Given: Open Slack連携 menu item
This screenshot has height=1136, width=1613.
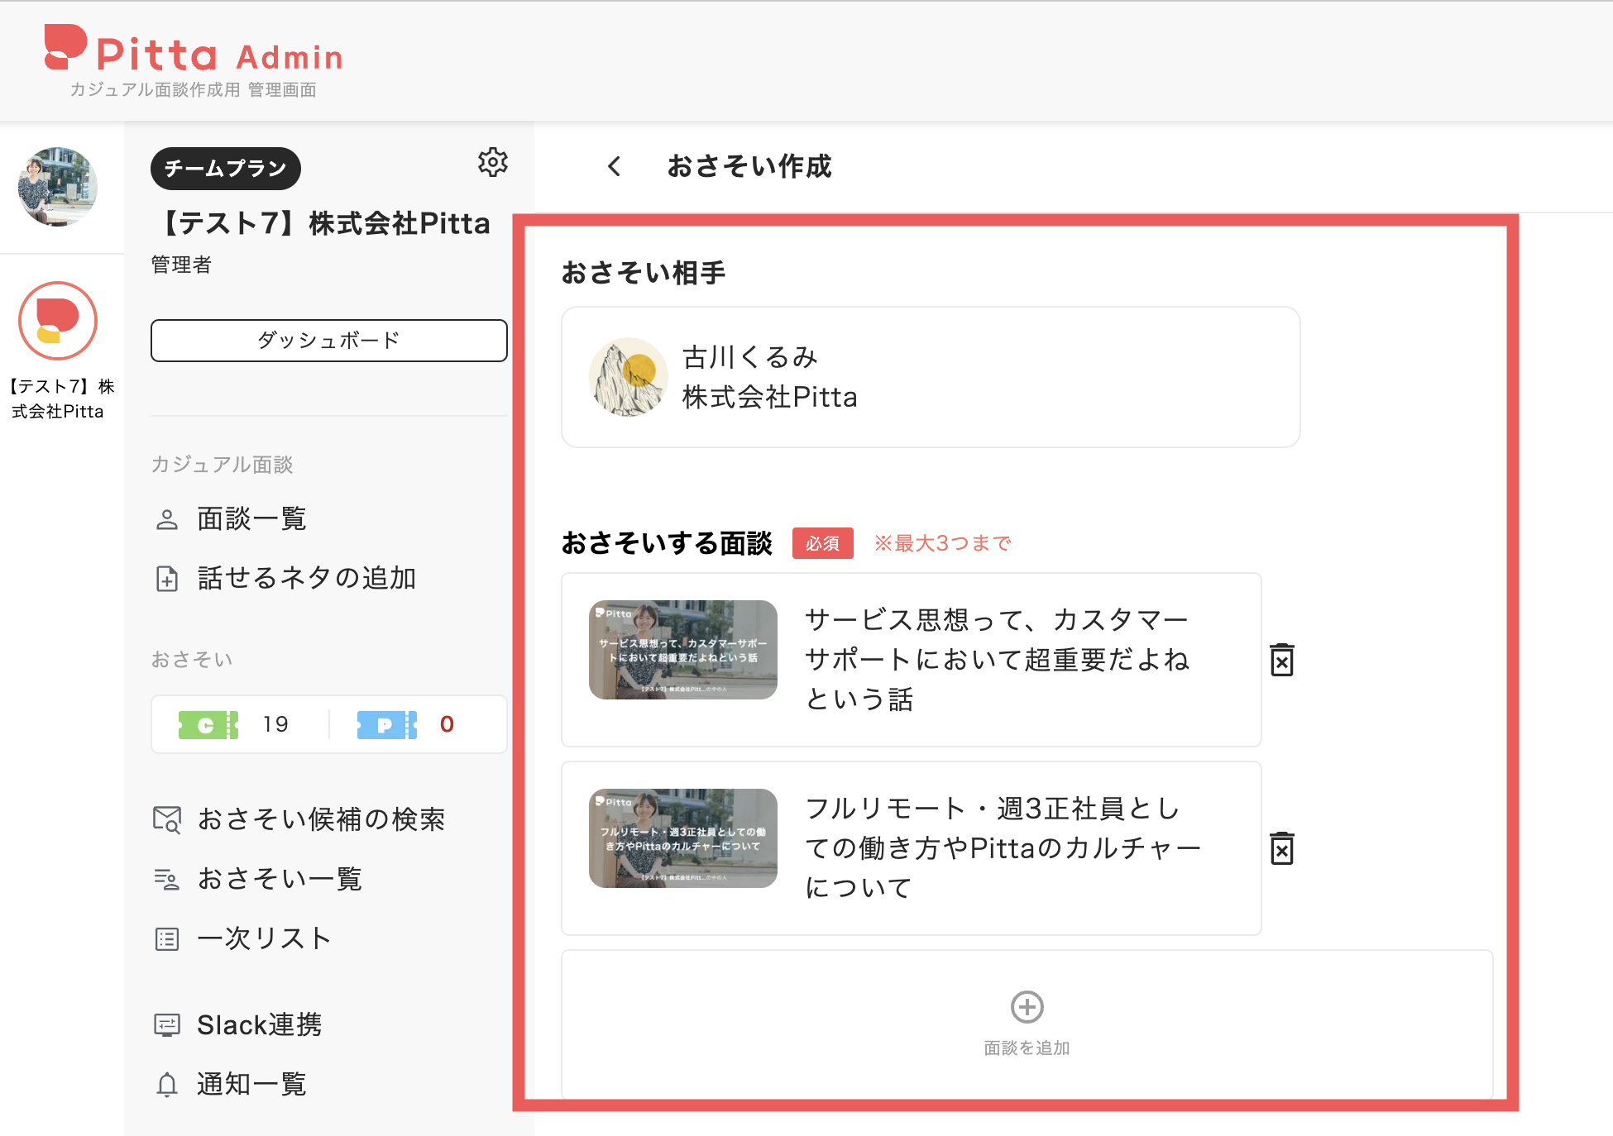Looking at the screenshot, I should [x=260, y=1024].
